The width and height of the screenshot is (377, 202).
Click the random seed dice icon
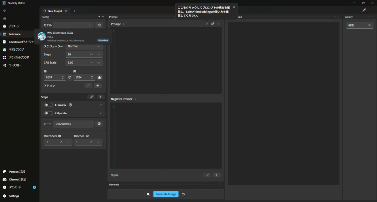point(99,124)
